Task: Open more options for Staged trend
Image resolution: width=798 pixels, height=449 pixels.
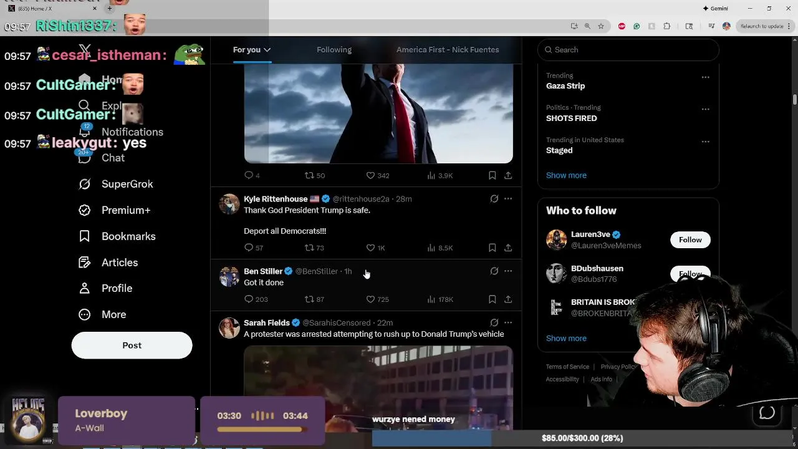Action: click(705, 142)
